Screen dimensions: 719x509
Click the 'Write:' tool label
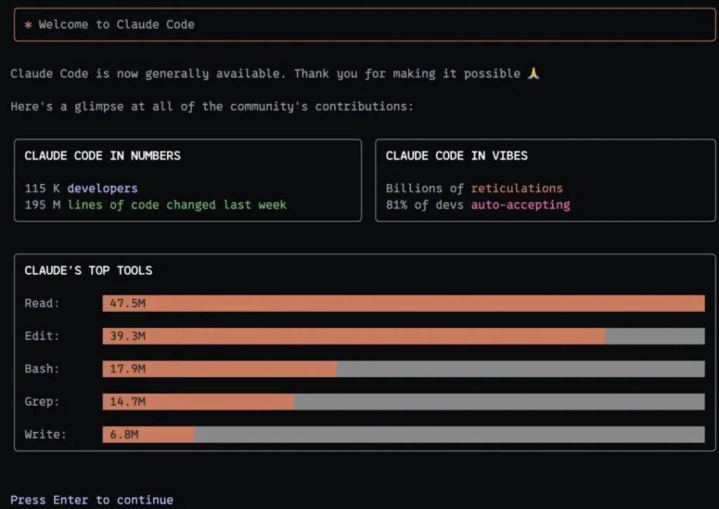pos(46,435)
